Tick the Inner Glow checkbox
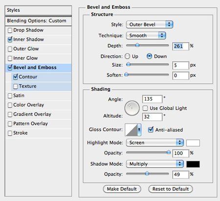 (10, 58)
